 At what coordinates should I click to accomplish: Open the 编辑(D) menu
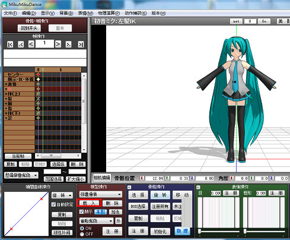(x=29, y=13)
